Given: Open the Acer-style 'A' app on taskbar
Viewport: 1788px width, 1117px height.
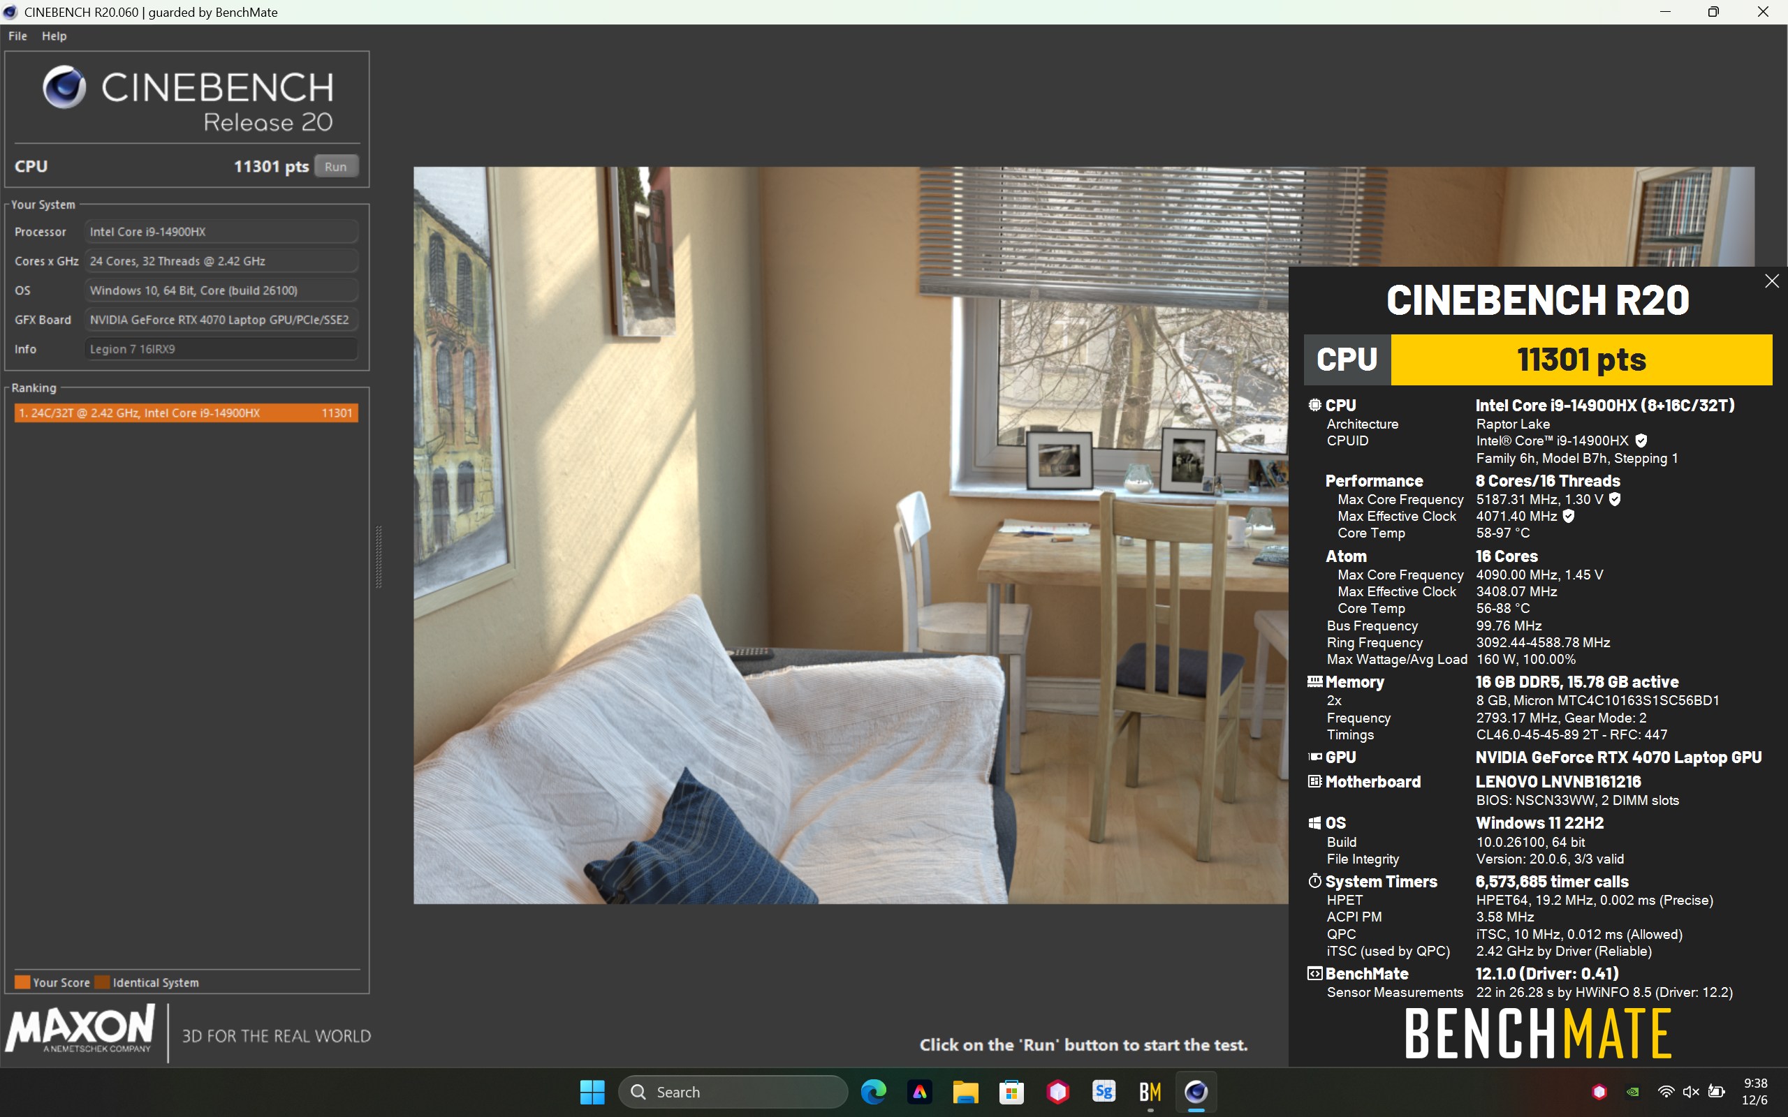Looking at the screenshot, I should tap(919, 1092).
